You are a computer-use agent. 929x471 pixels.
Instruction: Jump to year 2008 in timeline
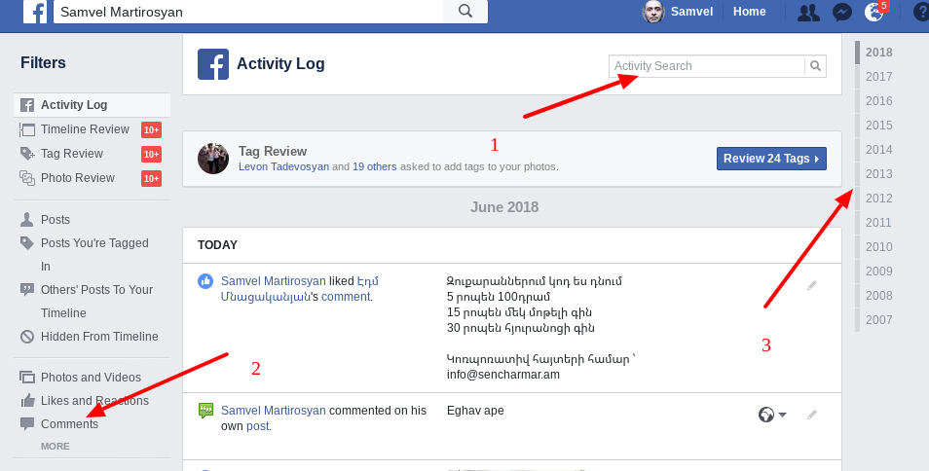878,295
